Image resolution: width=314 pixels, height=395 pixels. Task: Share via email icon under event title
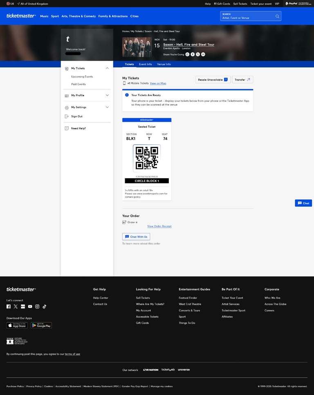(203, 54)
